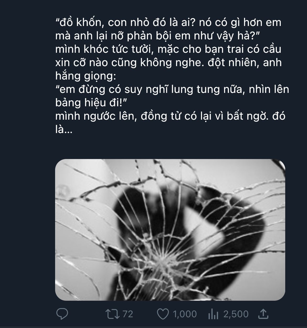307x328 pixels.
Task: Click the line "xin cỡ nào cũng không nghe"
Action: point(168,63)
